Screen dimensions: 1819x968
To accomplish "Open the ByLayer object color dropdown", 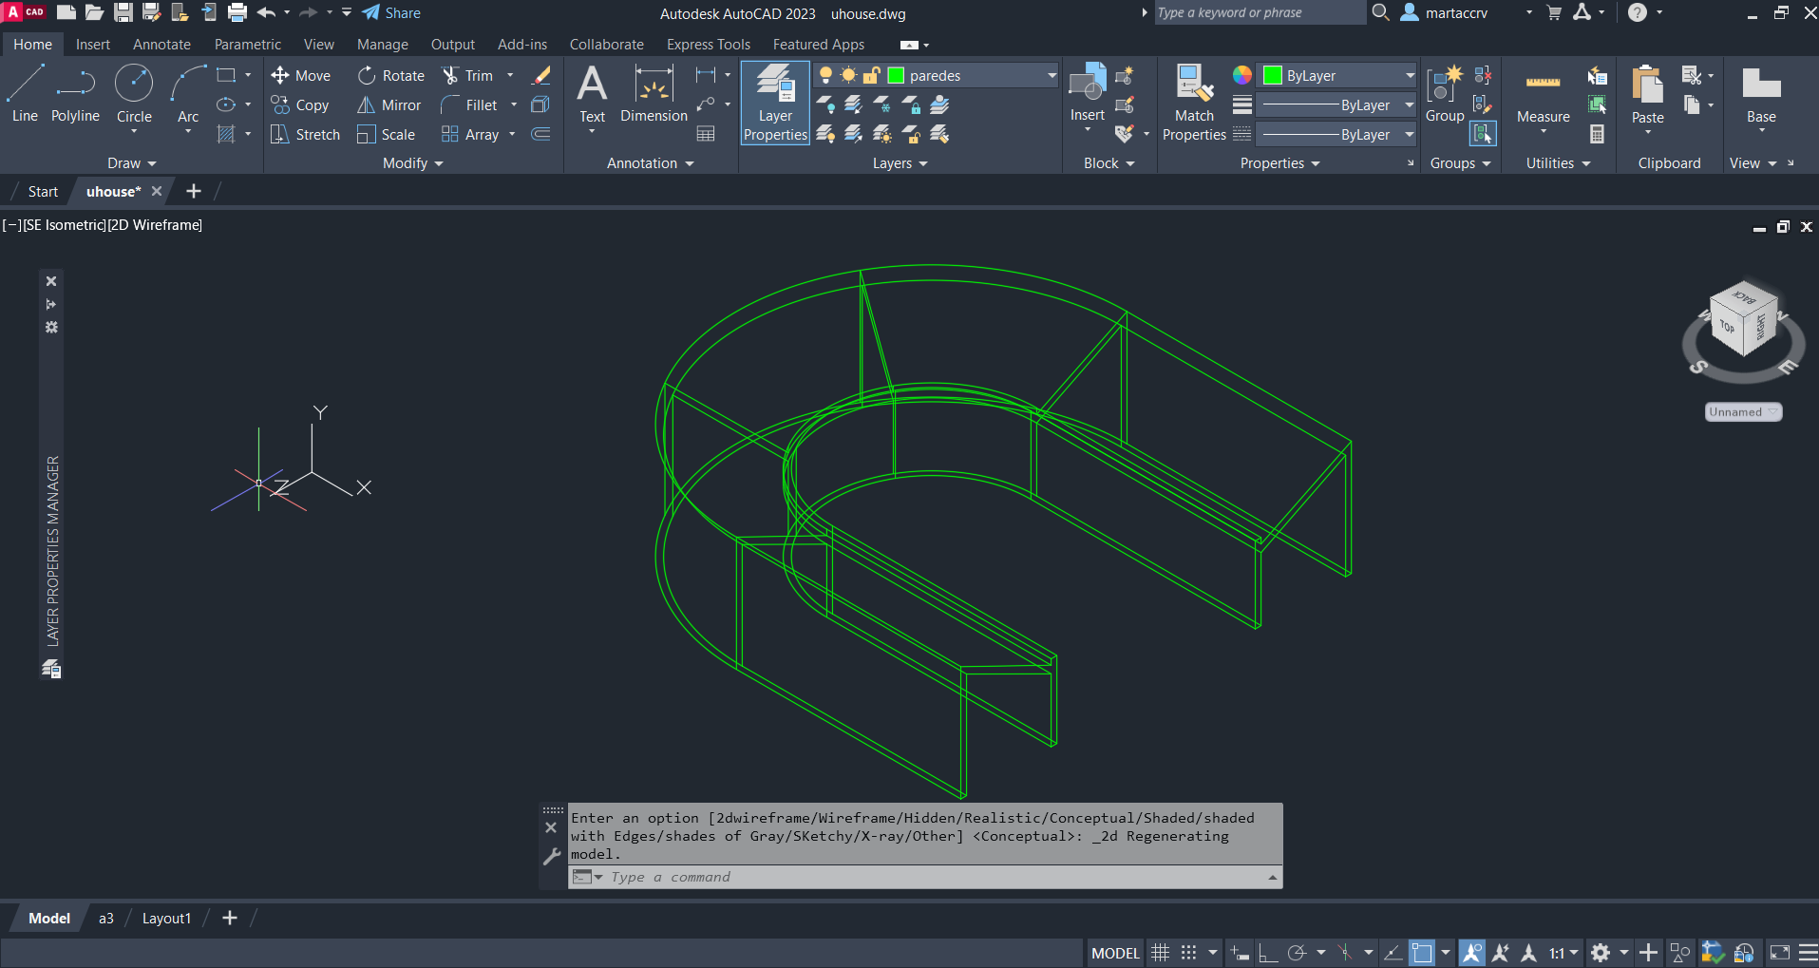I will pyautogui.click(x=1410, y=76).
